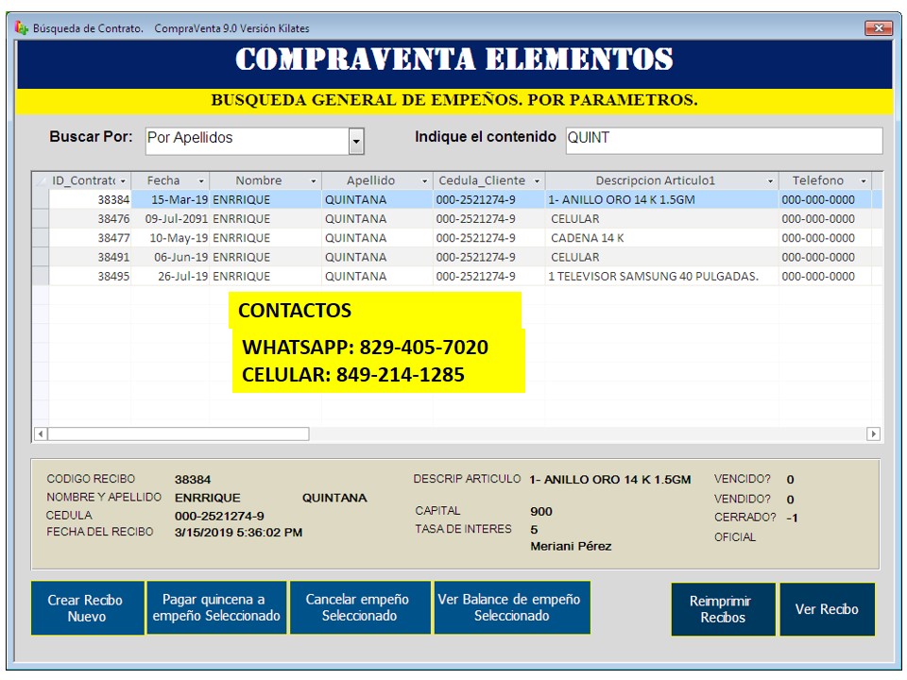Select row selector for contract 38491
907x680 pixels.
(41, 257)
